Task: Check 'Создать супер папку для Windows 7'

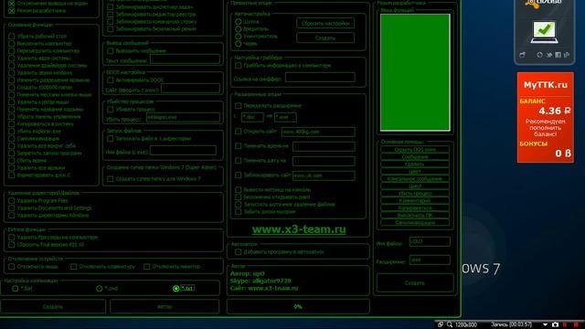Action: (x=111, y=179)
